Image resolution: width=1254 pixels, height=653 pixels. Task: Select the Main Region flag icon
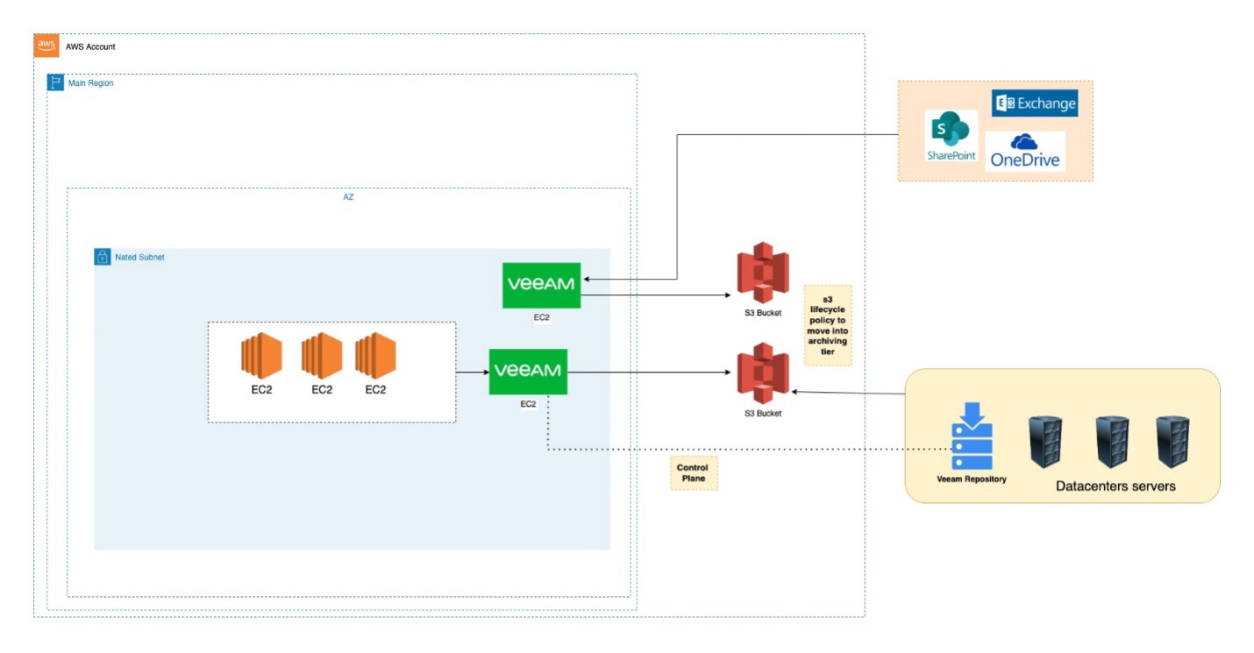pos(55,83)
